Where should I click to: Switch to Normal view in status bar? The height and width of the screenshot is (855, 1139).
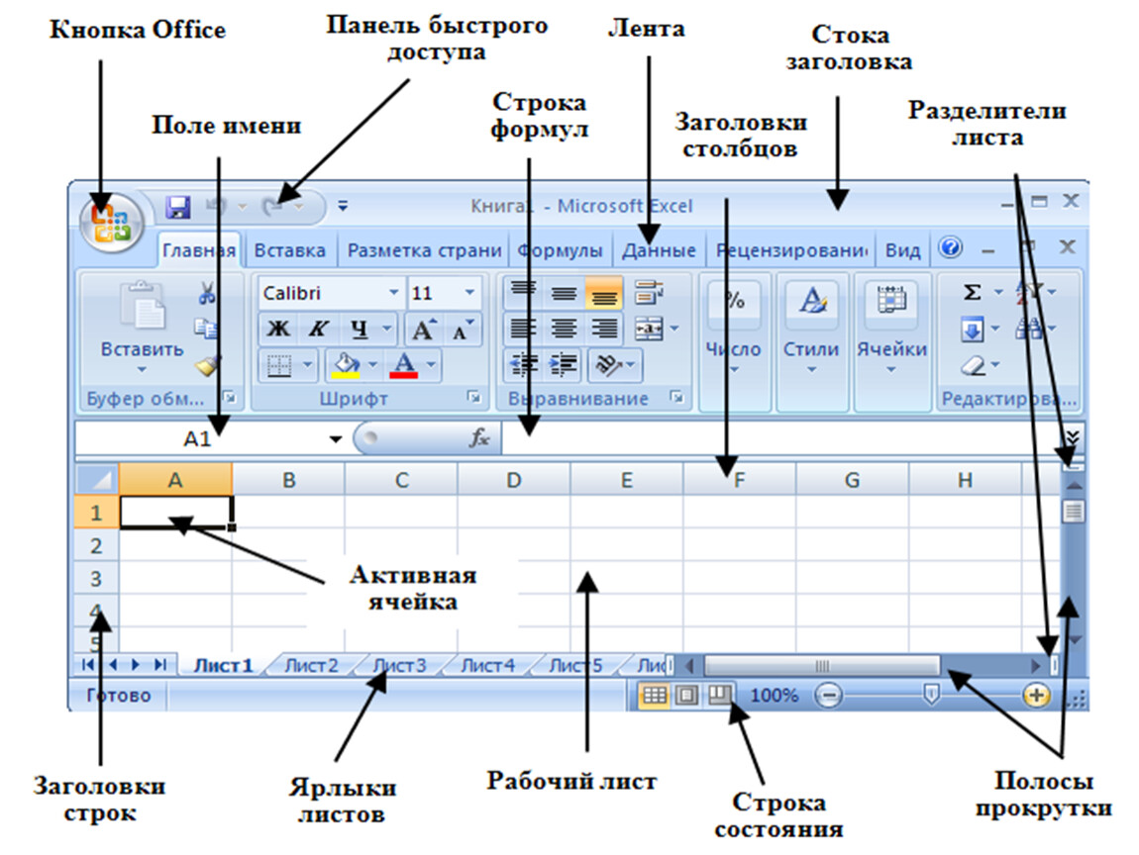click(x=654, y=696)
